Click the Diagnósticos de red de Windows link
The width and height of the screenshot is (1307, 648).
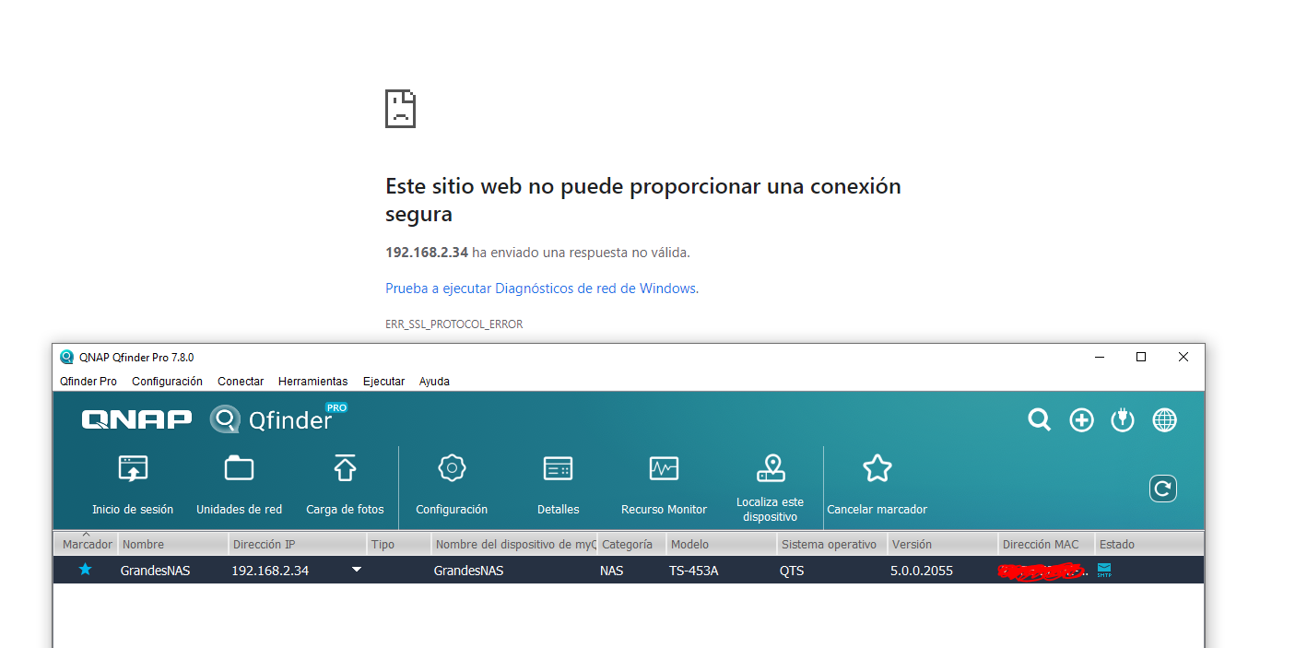(x=595, y=289)
